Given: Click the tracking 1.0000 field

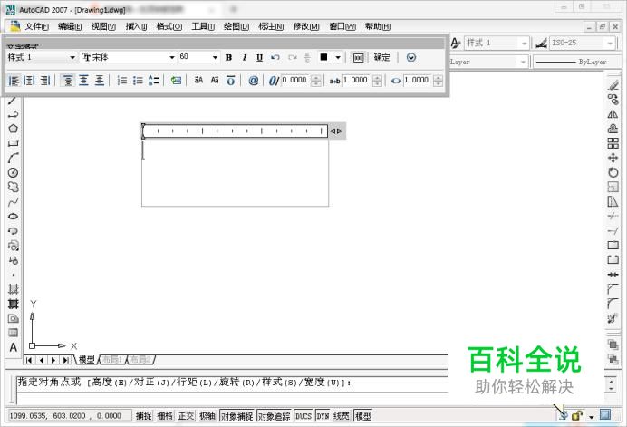Looking at the screenshot, I should point(356,81).
